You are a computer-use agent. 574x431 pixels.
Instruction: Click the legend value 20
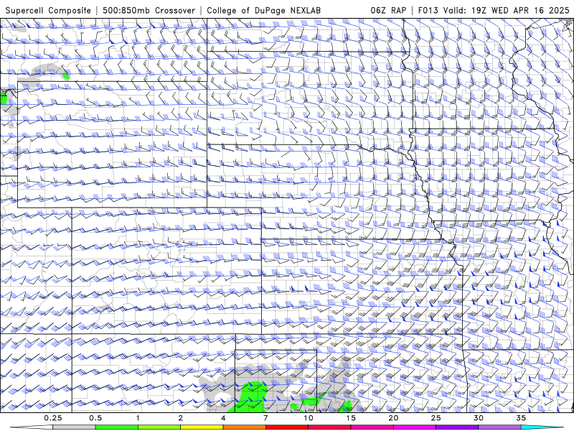click(x=393, y=418)
